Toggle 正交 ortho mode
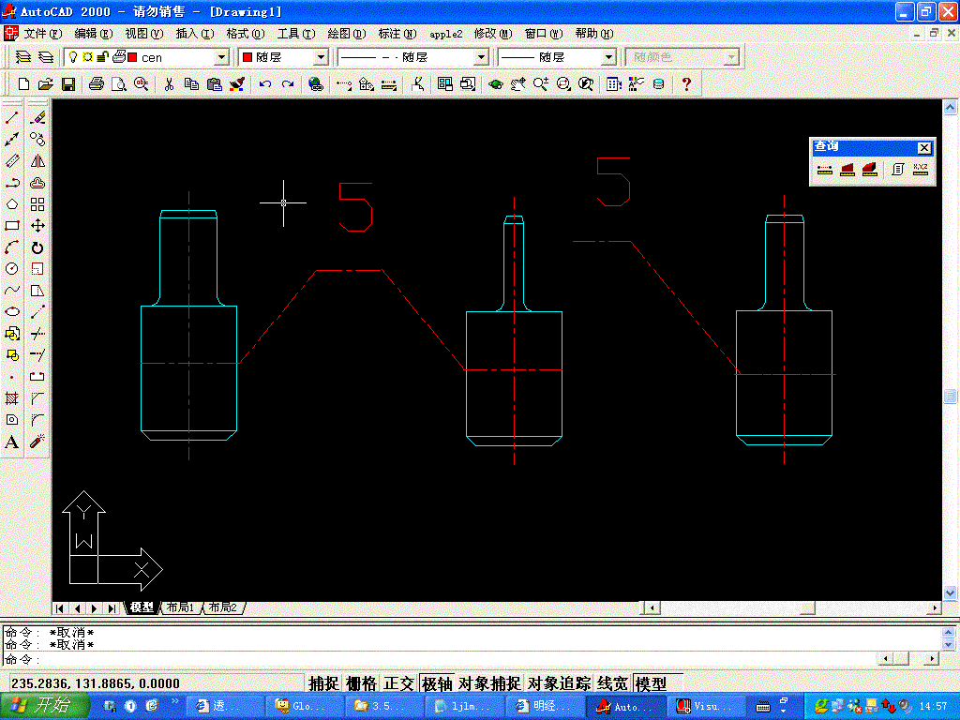This screenshot has height=720, width=960. 398,683
